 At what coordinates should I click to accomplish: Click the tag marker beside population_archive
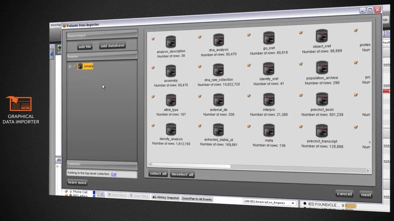click(301, 64)
